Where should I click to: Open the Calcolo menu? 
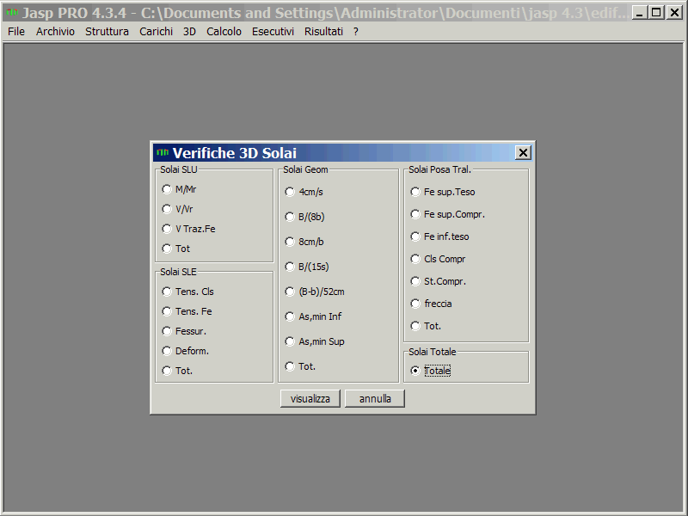pyautogui.click(x=224, y=32)
